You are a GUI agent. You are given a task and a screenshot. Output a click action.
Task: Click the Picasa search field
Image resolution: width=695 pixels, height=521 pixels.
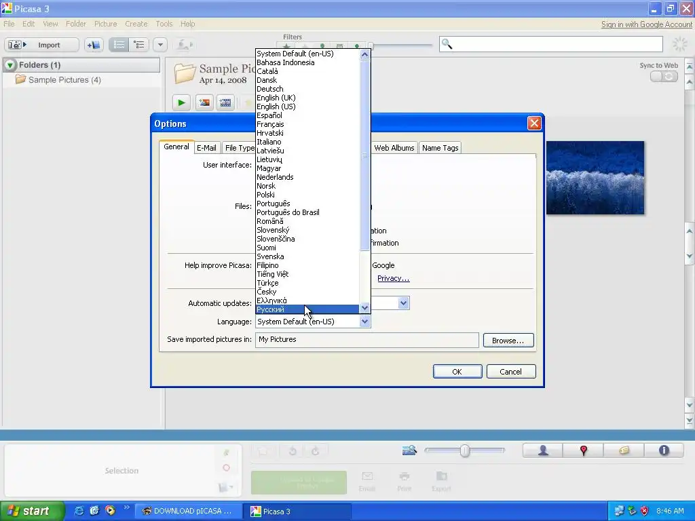point(551,44)
